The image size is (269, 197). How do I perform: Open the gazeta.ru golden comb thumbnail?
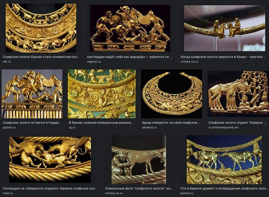32,94
